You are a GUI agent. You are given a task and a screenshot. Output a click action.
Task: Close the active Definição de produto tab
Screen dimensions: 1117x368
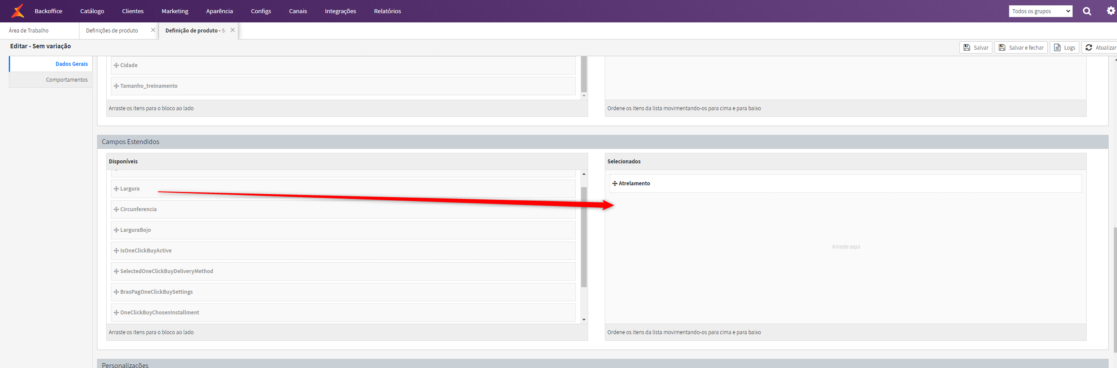click(x=233, y=30)
